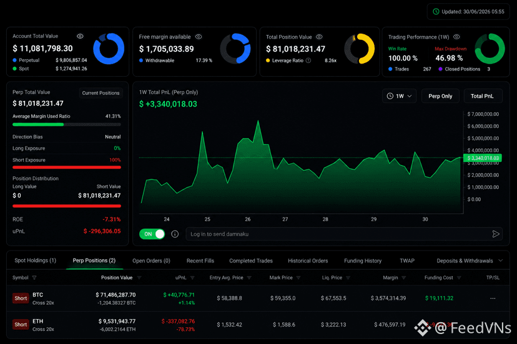
Task: Click the uPnL column filter icon
Action: pyautogui.click(x=192, y=278)
